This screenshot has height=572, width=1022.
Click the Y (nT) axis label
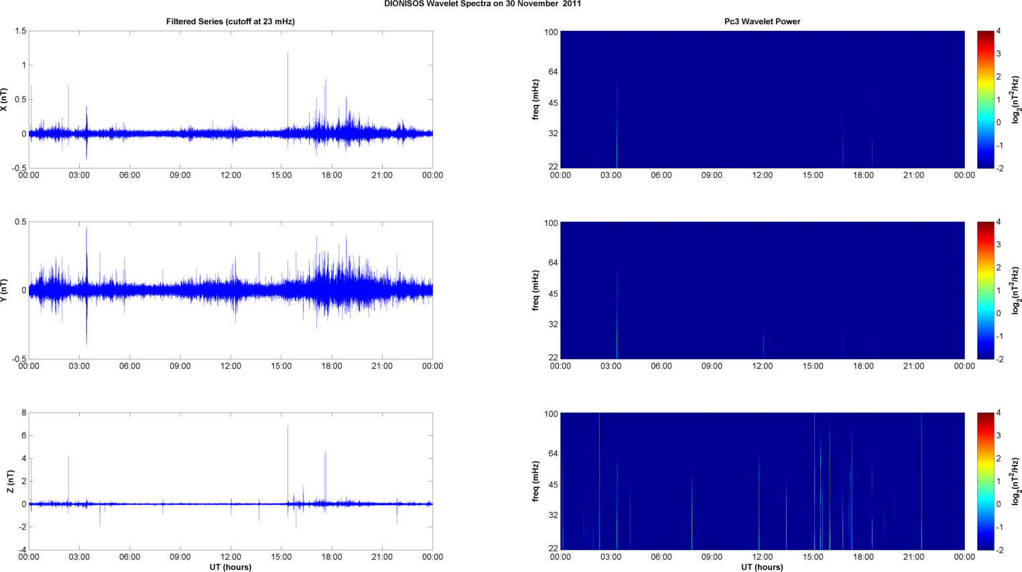4,291
